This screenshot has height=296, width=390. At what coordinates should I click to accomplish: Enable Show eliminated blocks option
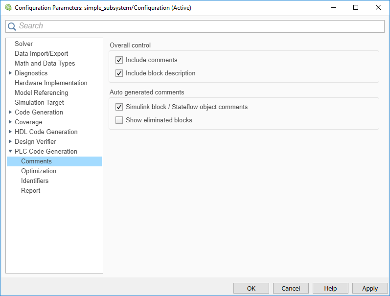tap(119, 120)
